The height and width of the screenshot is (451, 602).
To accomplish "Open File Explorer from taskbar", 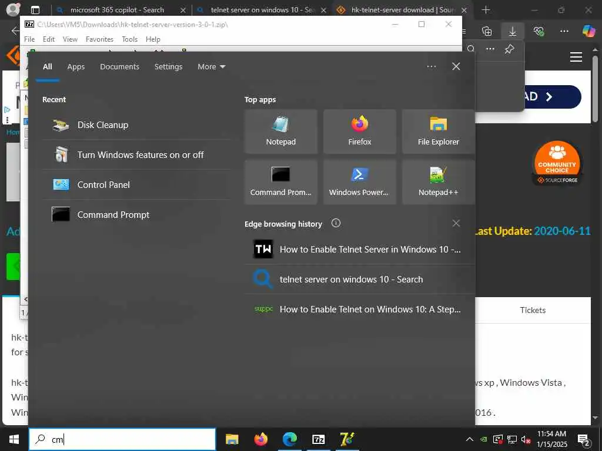I will pyautogui.click(x=232, y=439).
